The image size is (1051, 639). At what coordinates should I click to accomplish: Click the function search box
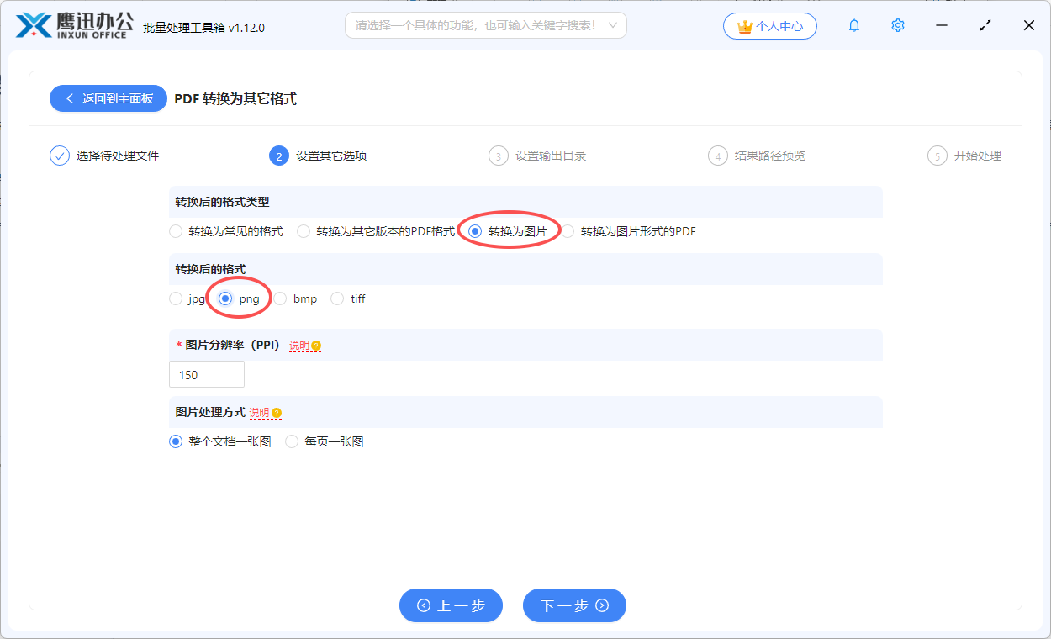pos(486,25)
